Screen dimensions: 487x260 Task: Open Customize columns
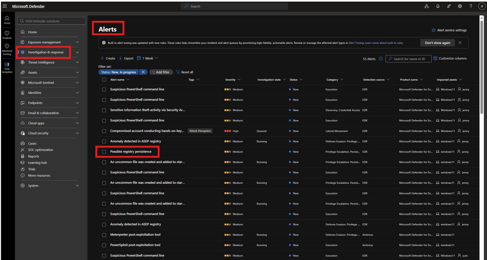tap(450, 58)
